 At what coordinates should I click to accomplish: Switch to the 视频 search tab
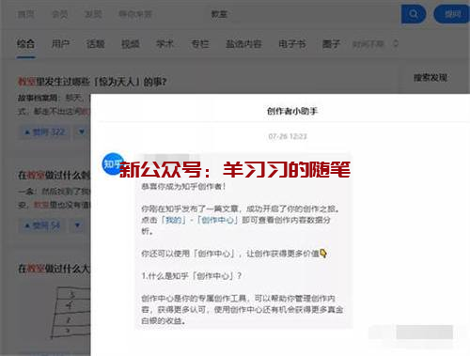point(131,44)
